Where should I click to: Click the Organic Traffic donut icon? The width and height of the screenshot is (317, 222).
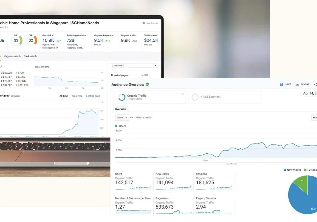[x=122, y=97]
